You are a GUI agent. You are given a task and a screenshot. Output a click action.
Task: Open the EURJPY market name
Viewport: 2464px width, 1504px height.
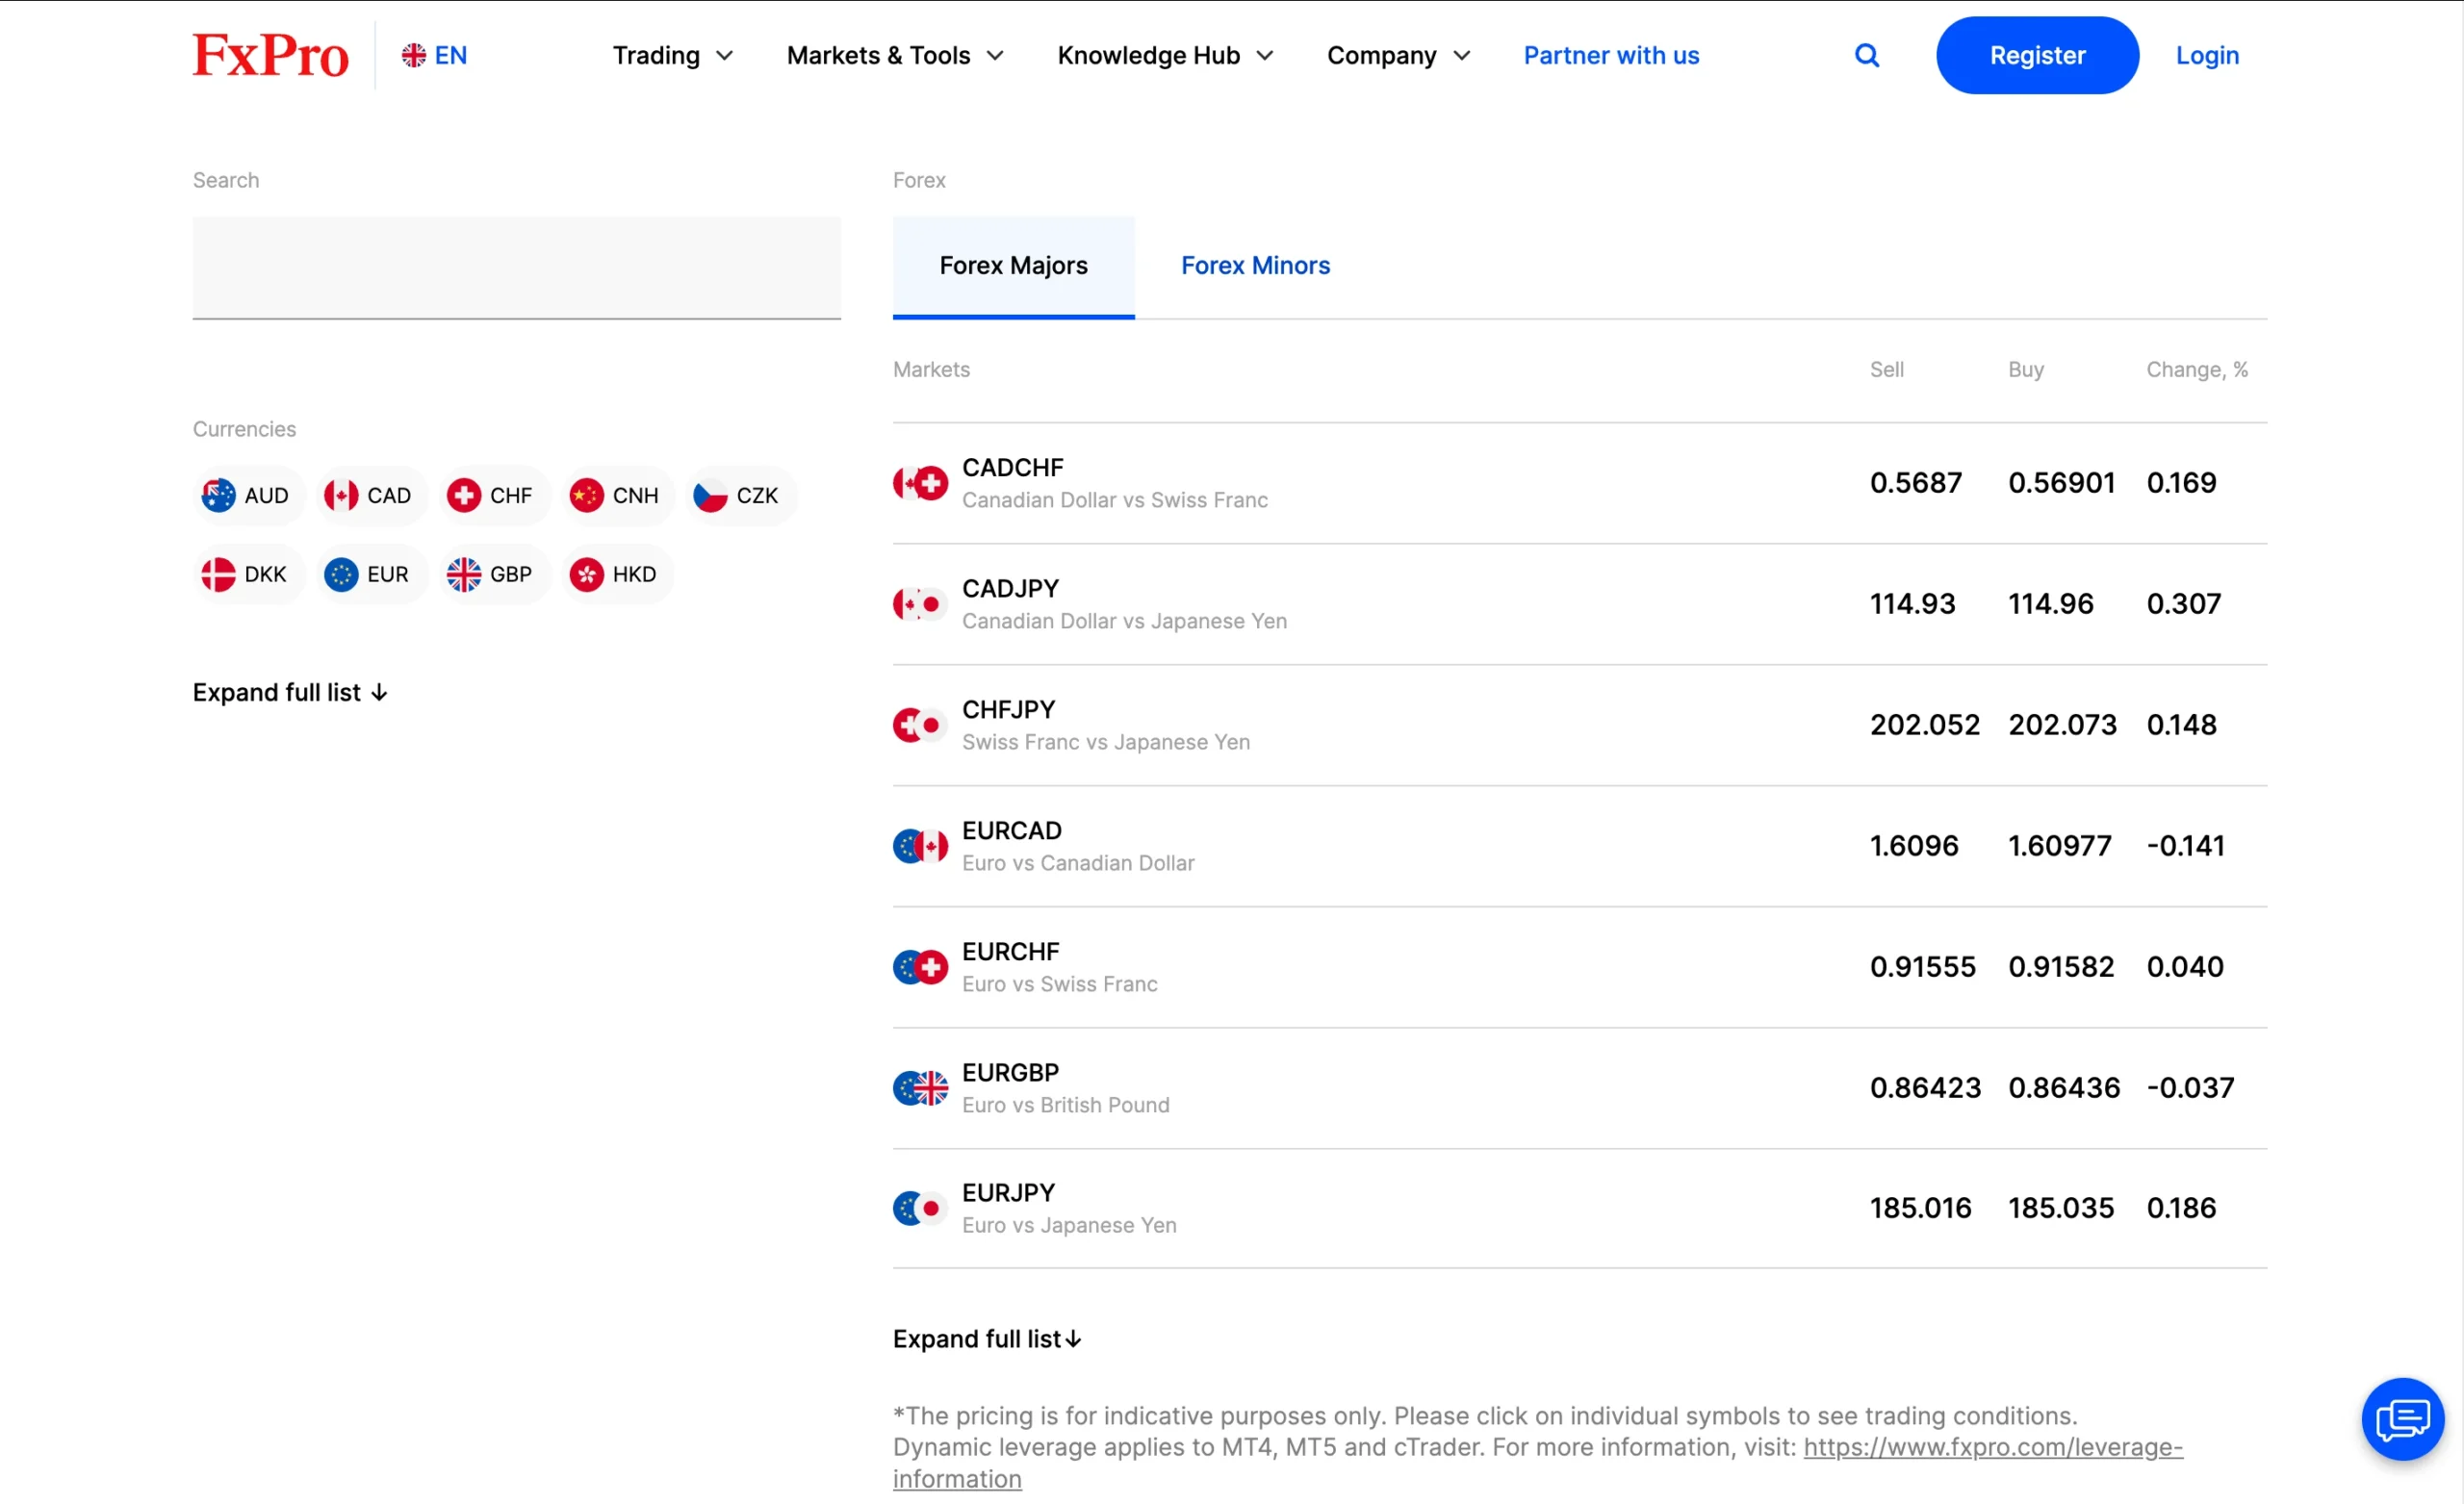tap(1008, 1193)
